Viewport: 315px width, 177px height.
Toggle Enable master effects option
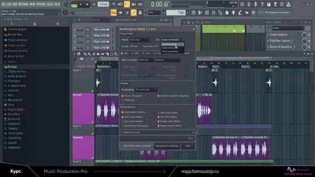[x=169, y=126]
